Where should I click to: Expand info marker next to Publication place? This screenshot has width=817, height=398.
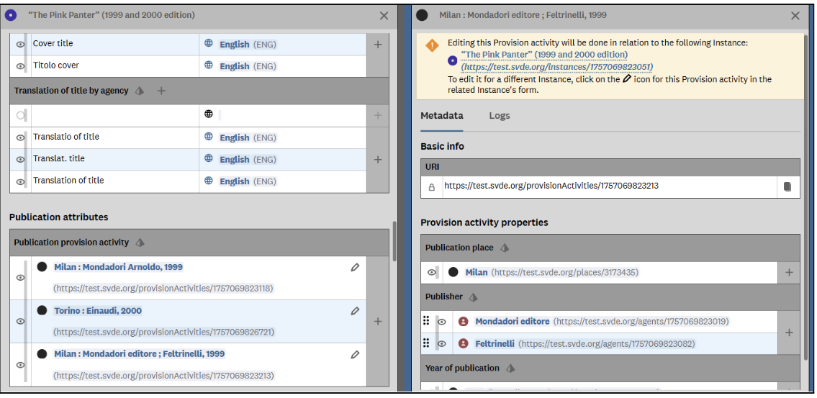[x=505, y=248]
